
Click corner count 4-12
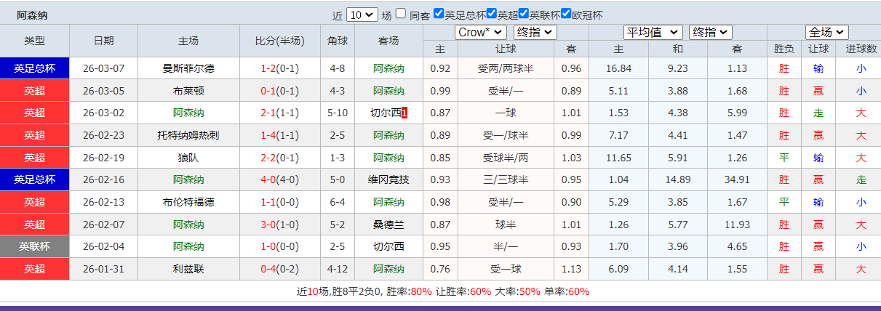point(338,269)
